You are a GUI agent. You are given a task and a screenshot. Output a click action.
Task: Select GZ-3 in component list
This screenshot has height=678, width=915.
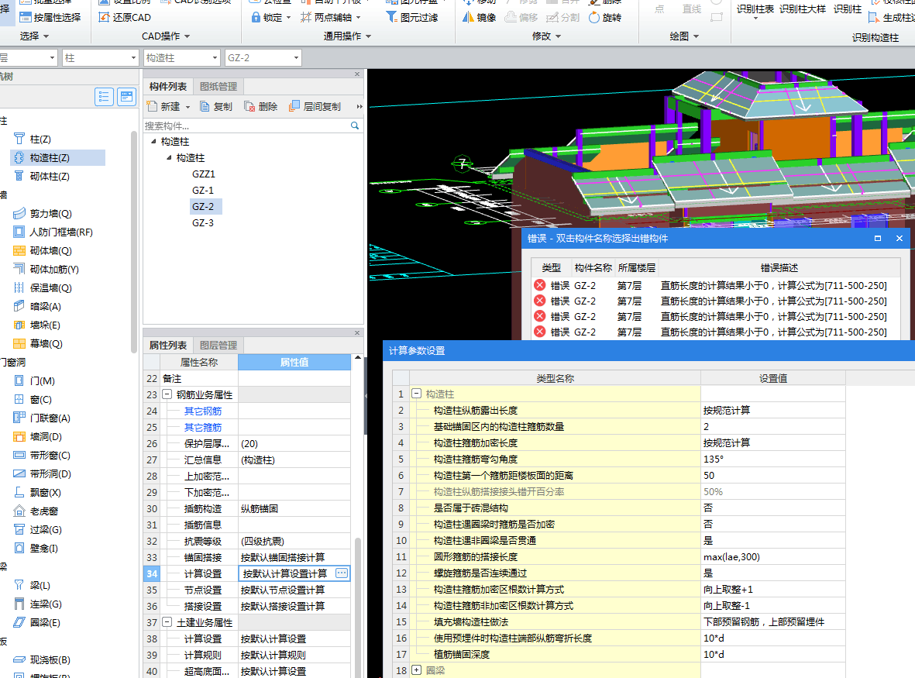(203, 223)
